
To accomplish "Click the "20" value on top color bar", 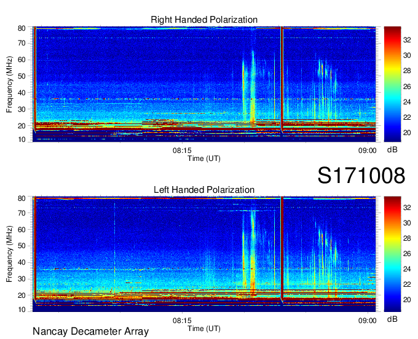I will coord(407,133).
